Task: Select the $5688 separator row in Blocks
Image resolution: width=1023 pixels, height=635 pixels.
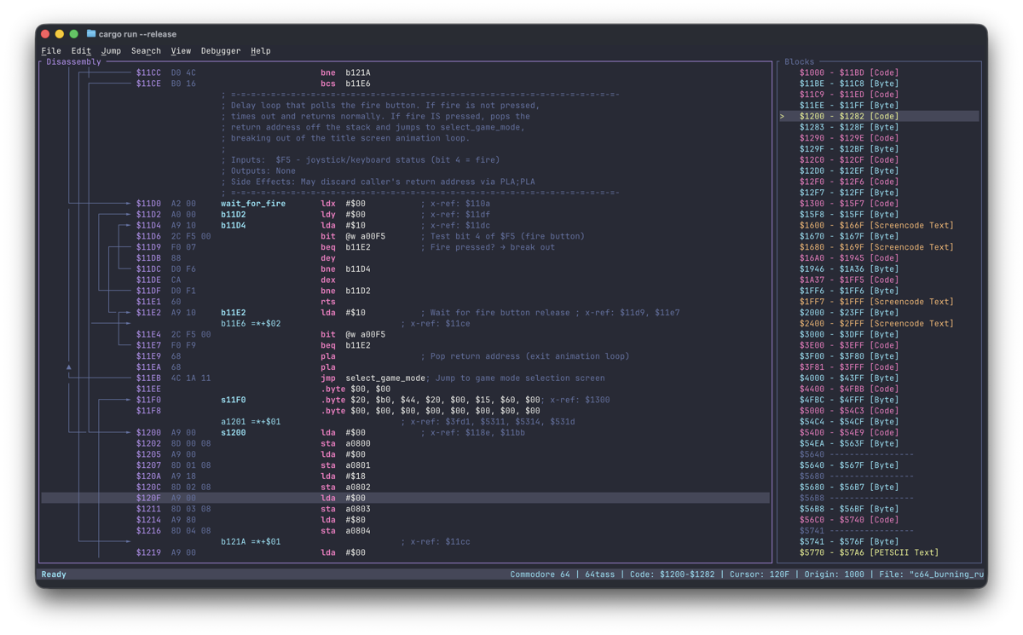Action: click(x=879, y=498)
